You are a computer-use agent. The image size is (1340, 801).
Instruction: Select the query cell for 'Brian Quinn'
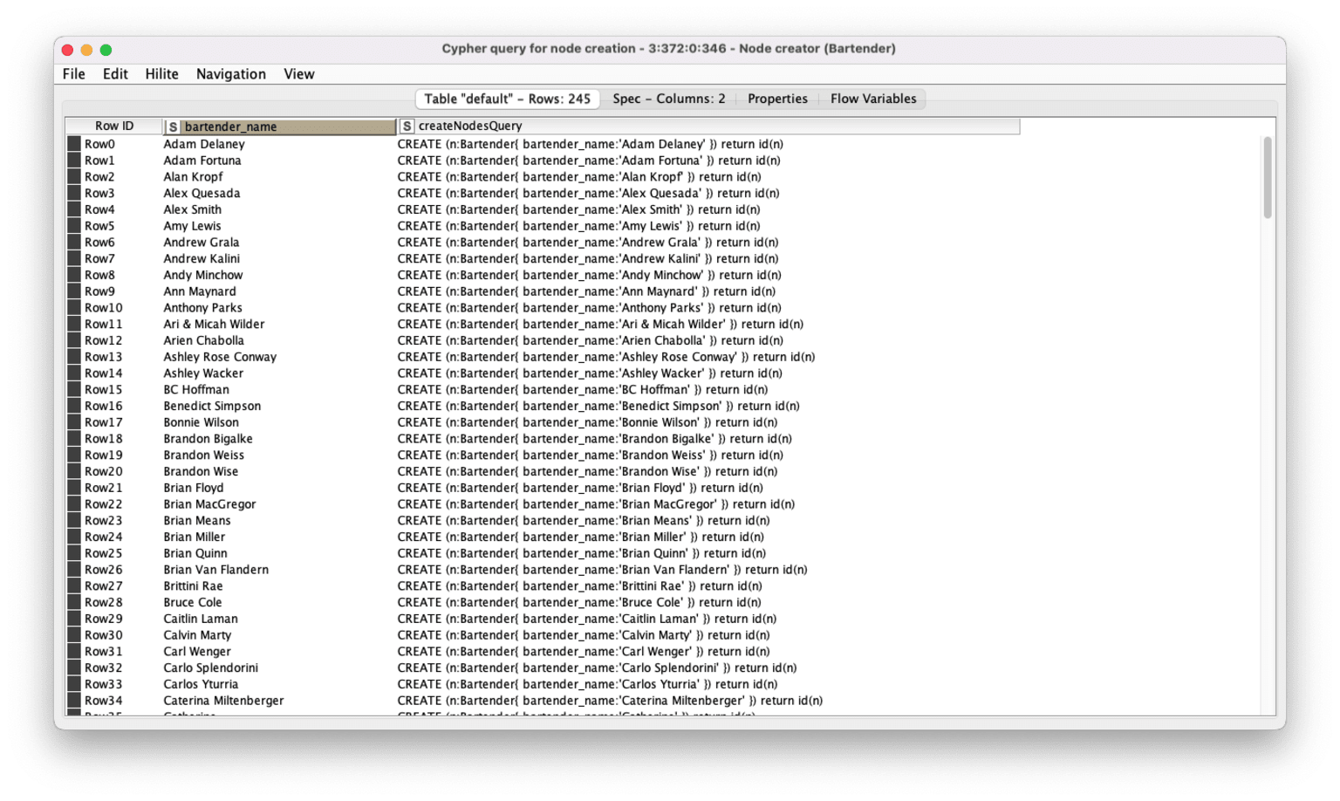click(x=708, y=553)
